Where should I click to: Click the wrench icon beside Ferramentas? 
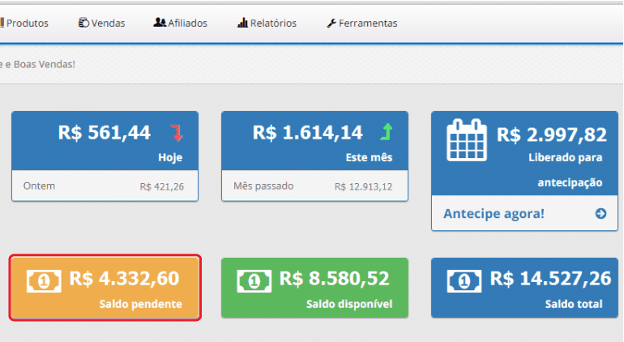pyautogui.click(x=331, y=23)
